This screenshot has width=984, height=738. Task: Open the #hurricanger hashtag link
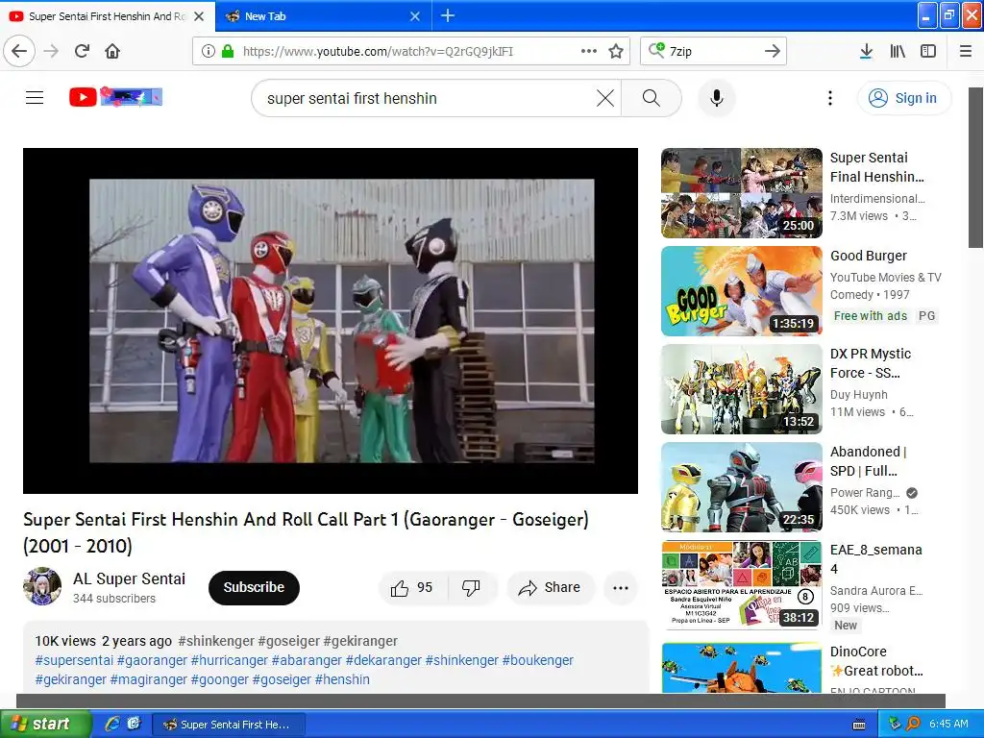pyautogui.click(x=229, y=660)
